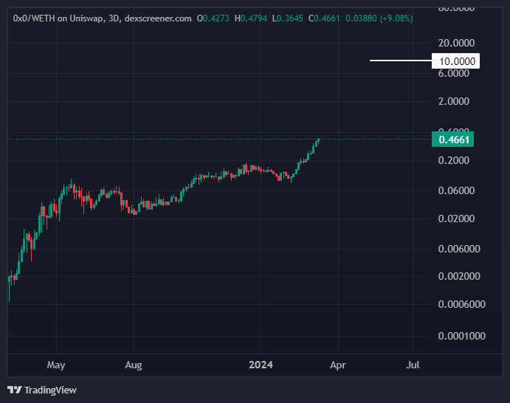Click the green 0.4661 current price label
The image size is (510, 403).
coord(452,139)
